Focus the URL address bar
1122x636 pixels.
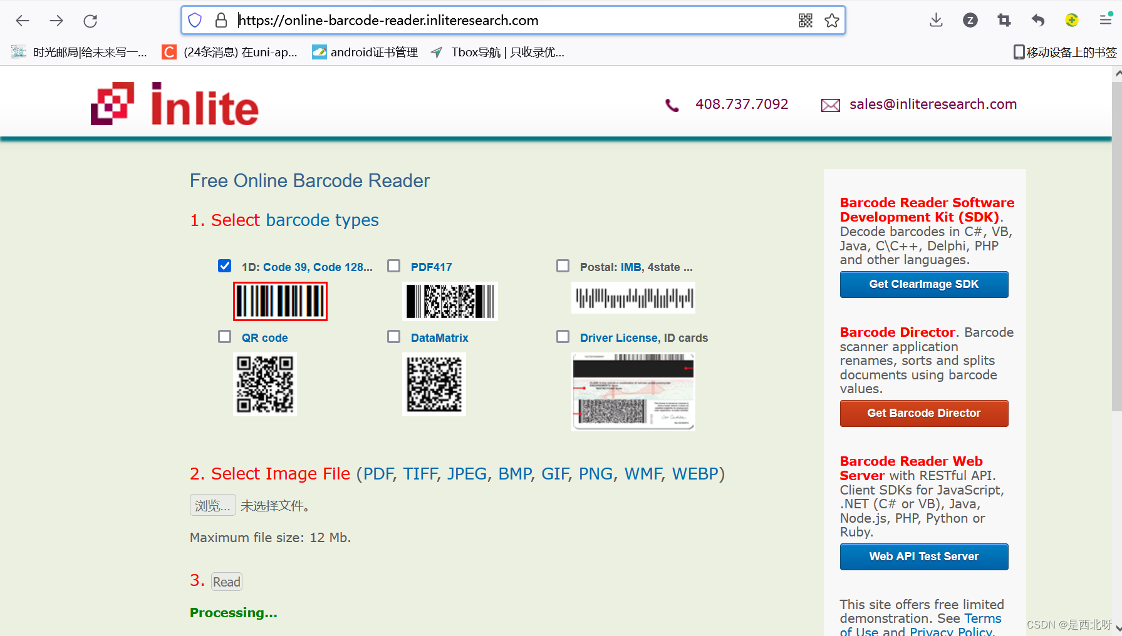click(x=514, y=21)
